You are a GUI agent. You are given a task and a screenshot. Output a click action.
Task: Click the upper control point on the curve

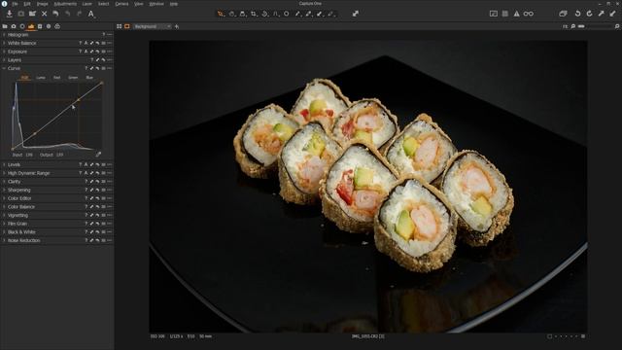(x=78, y=99)
